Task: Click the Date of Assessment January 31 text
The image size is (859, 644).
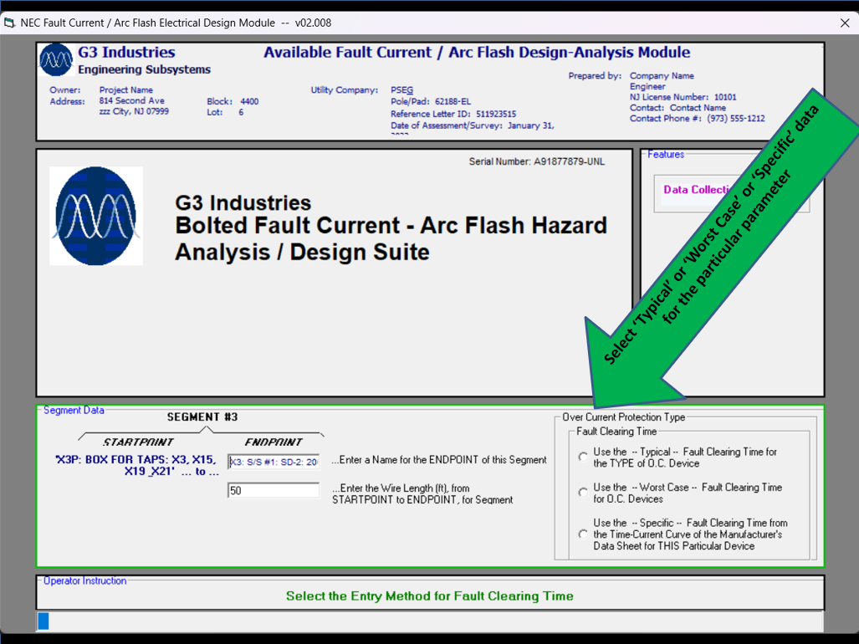Action: [x=473, y=125]
